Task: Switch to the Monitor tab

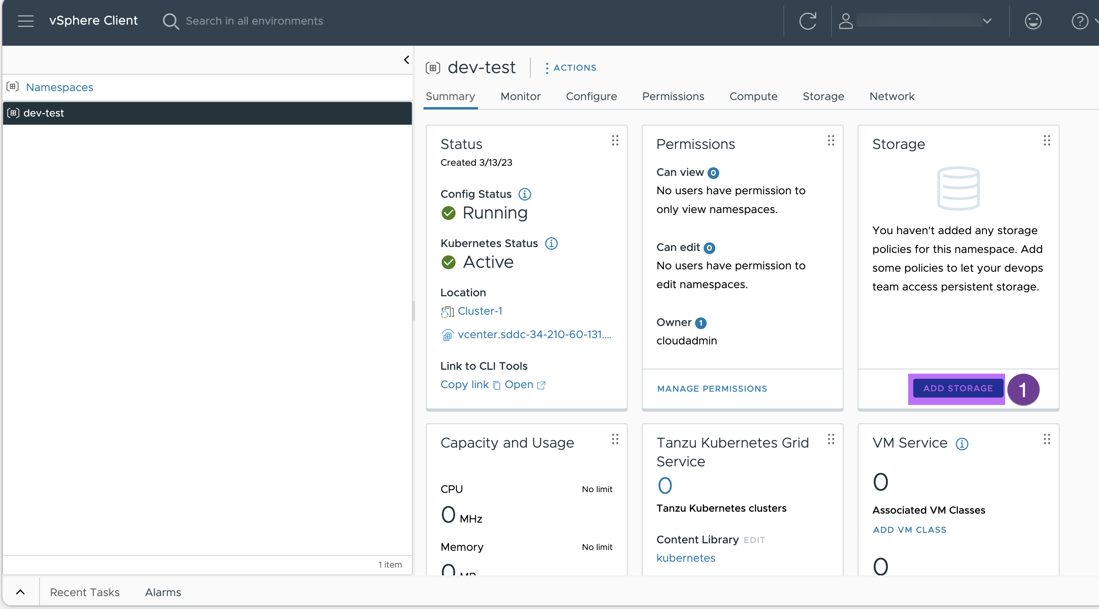Action: point(520,97)
